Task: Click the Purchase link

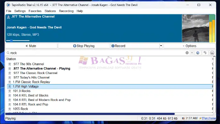Action: click(209, 118)
